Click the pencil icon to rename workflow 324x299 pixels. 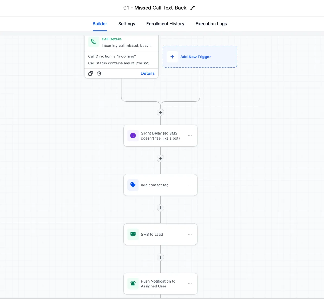(193, 8)
